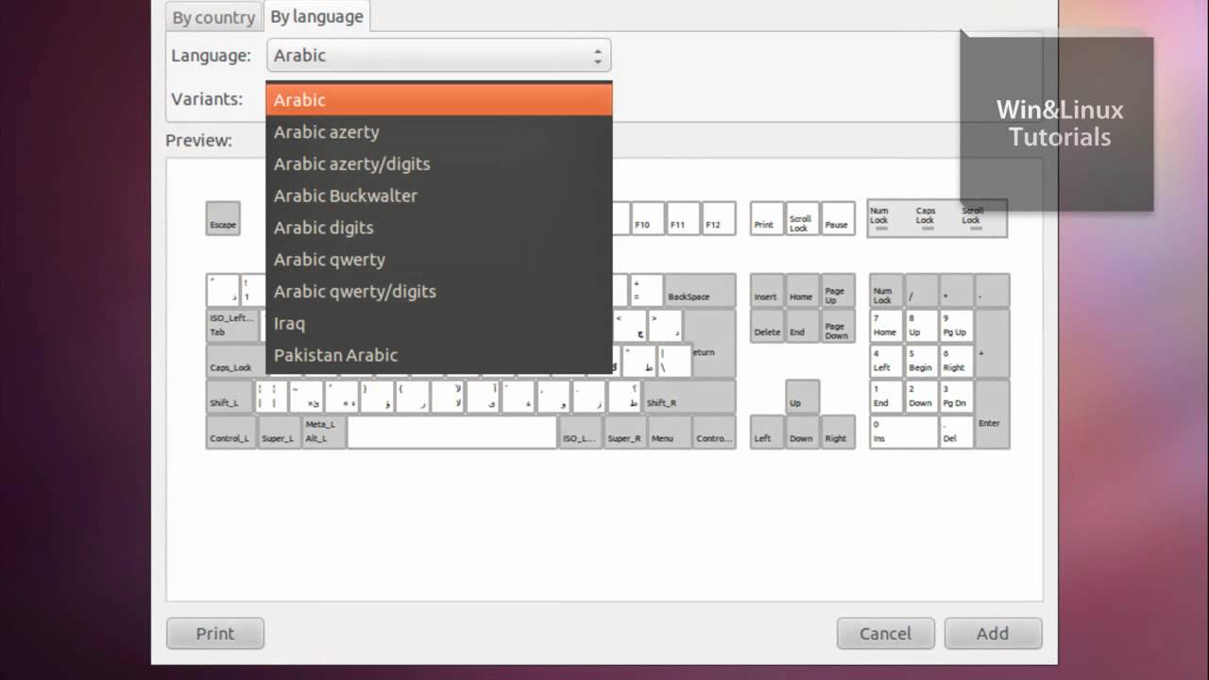
Task: Click the ISO_Left Tab key in the preview
Action: (x=231, y=326)
